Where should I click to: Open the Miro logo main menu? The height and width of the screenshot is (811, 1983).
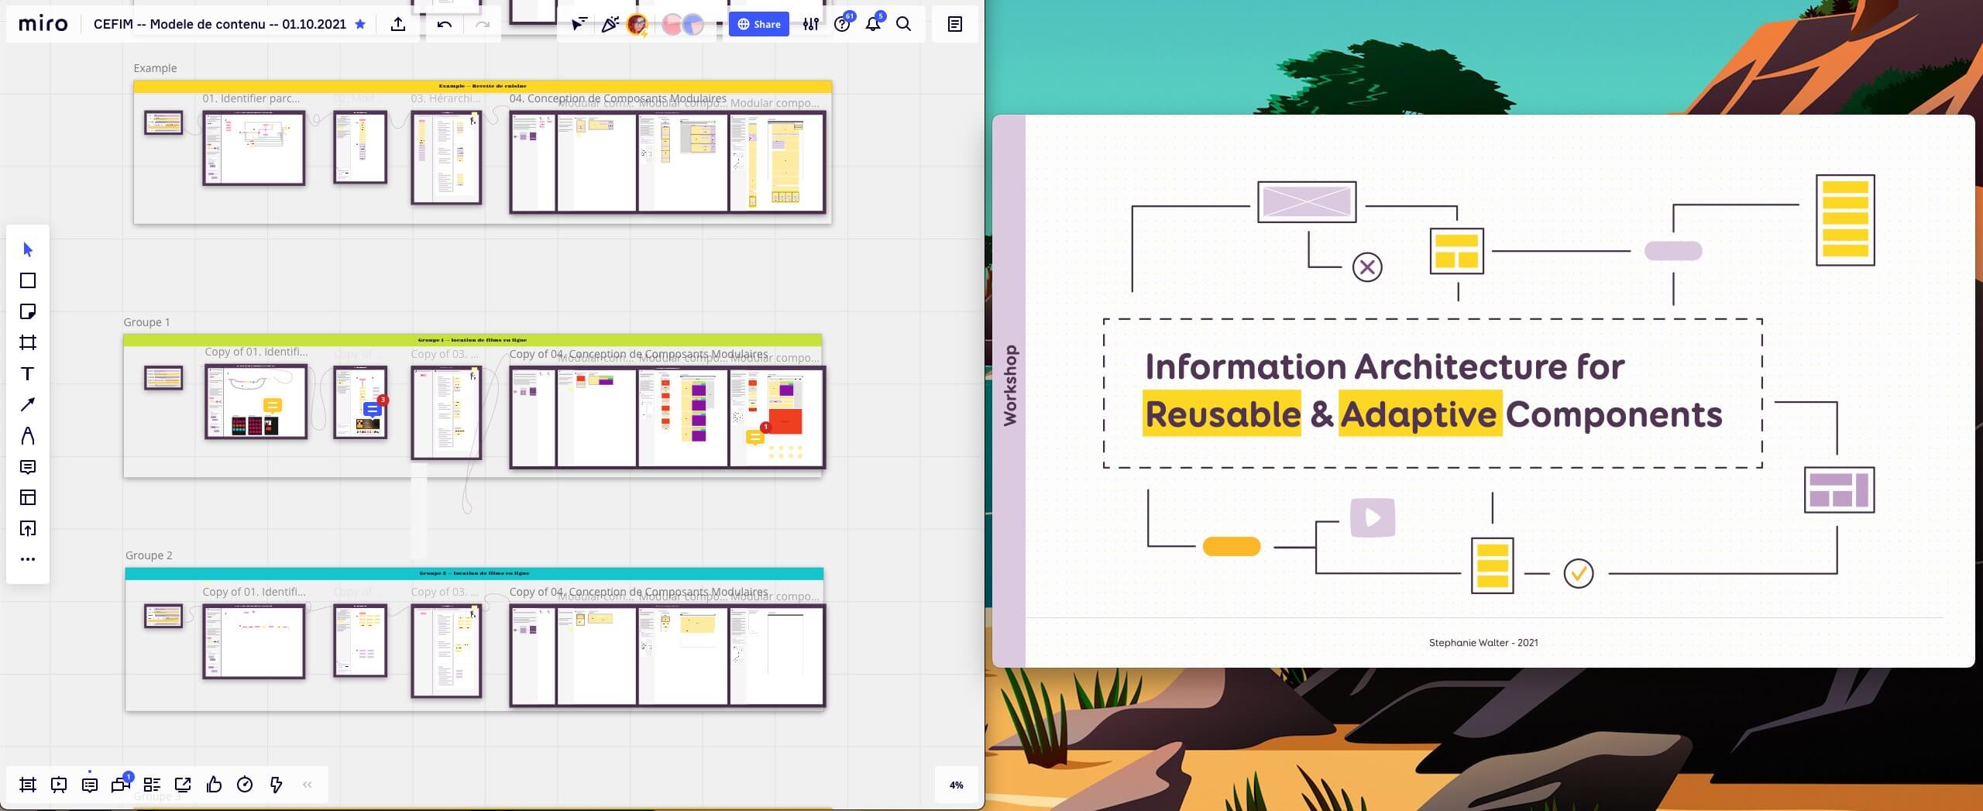pyautogui.click(x=43, y=24)
